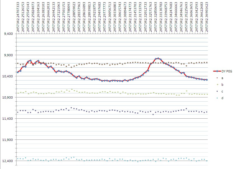Select legend entry 'a'
Screen dimensions: 236x169
click(x=220, y=78)
